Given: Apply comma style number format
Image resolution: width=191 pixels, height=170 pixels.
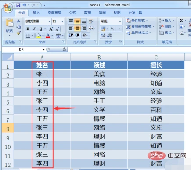Looking at the screenshot, I should click(119, 29).
